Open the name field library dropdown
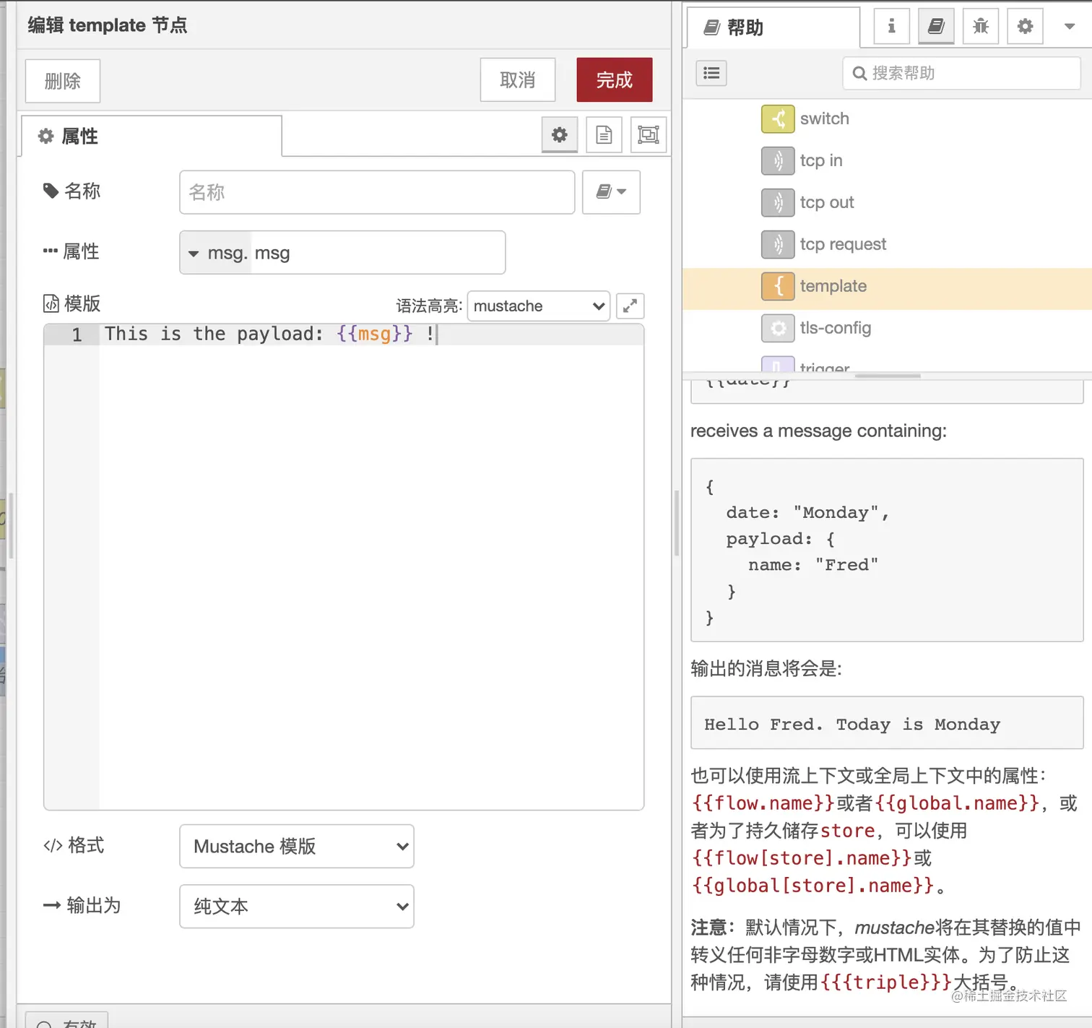The image size is (1092, 1028). point(611,192)
